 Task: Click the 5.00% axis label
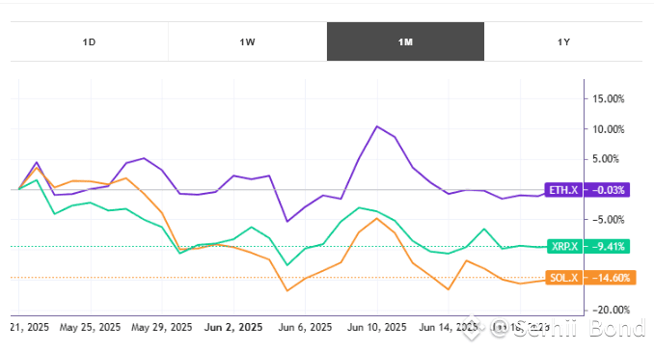click(606, 159)
